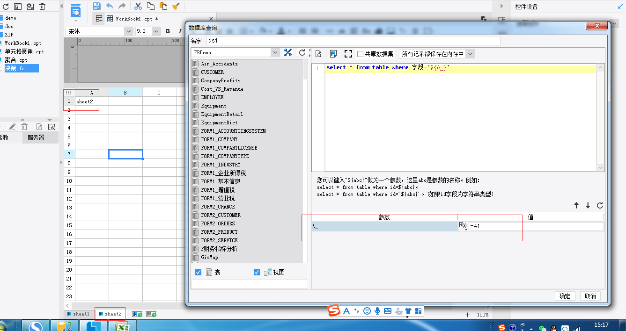This screenshot has width=626, height=331.
Task: Click the format painter brush icon
Action: pos(176,6)
